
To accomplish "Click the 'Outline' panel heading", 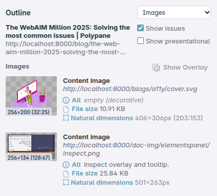I will (18, 13).
